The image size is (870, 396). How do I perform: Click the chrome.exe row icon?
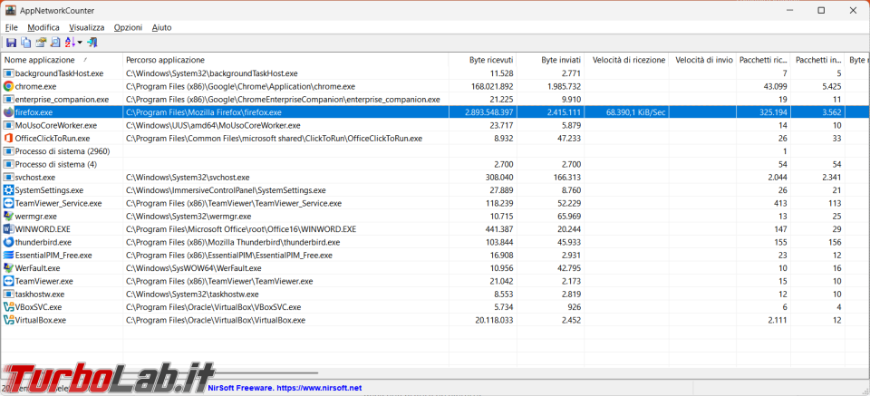click(x=8, y=86)
